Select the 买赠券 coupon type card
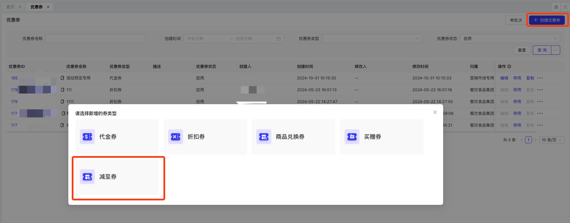Viewport: 570px width, 223px height. 382,137
